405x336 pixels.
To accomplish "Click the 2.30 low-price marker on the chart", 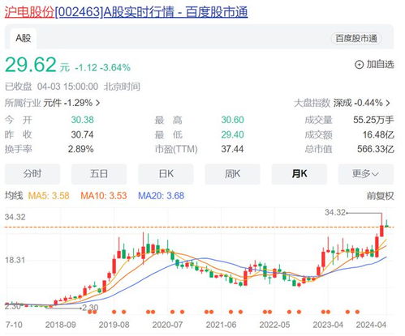I will [x=90, y=308].
